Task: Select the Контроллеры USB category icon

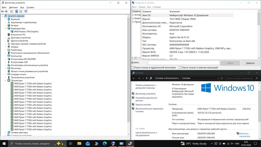Action: click(9, 62)
